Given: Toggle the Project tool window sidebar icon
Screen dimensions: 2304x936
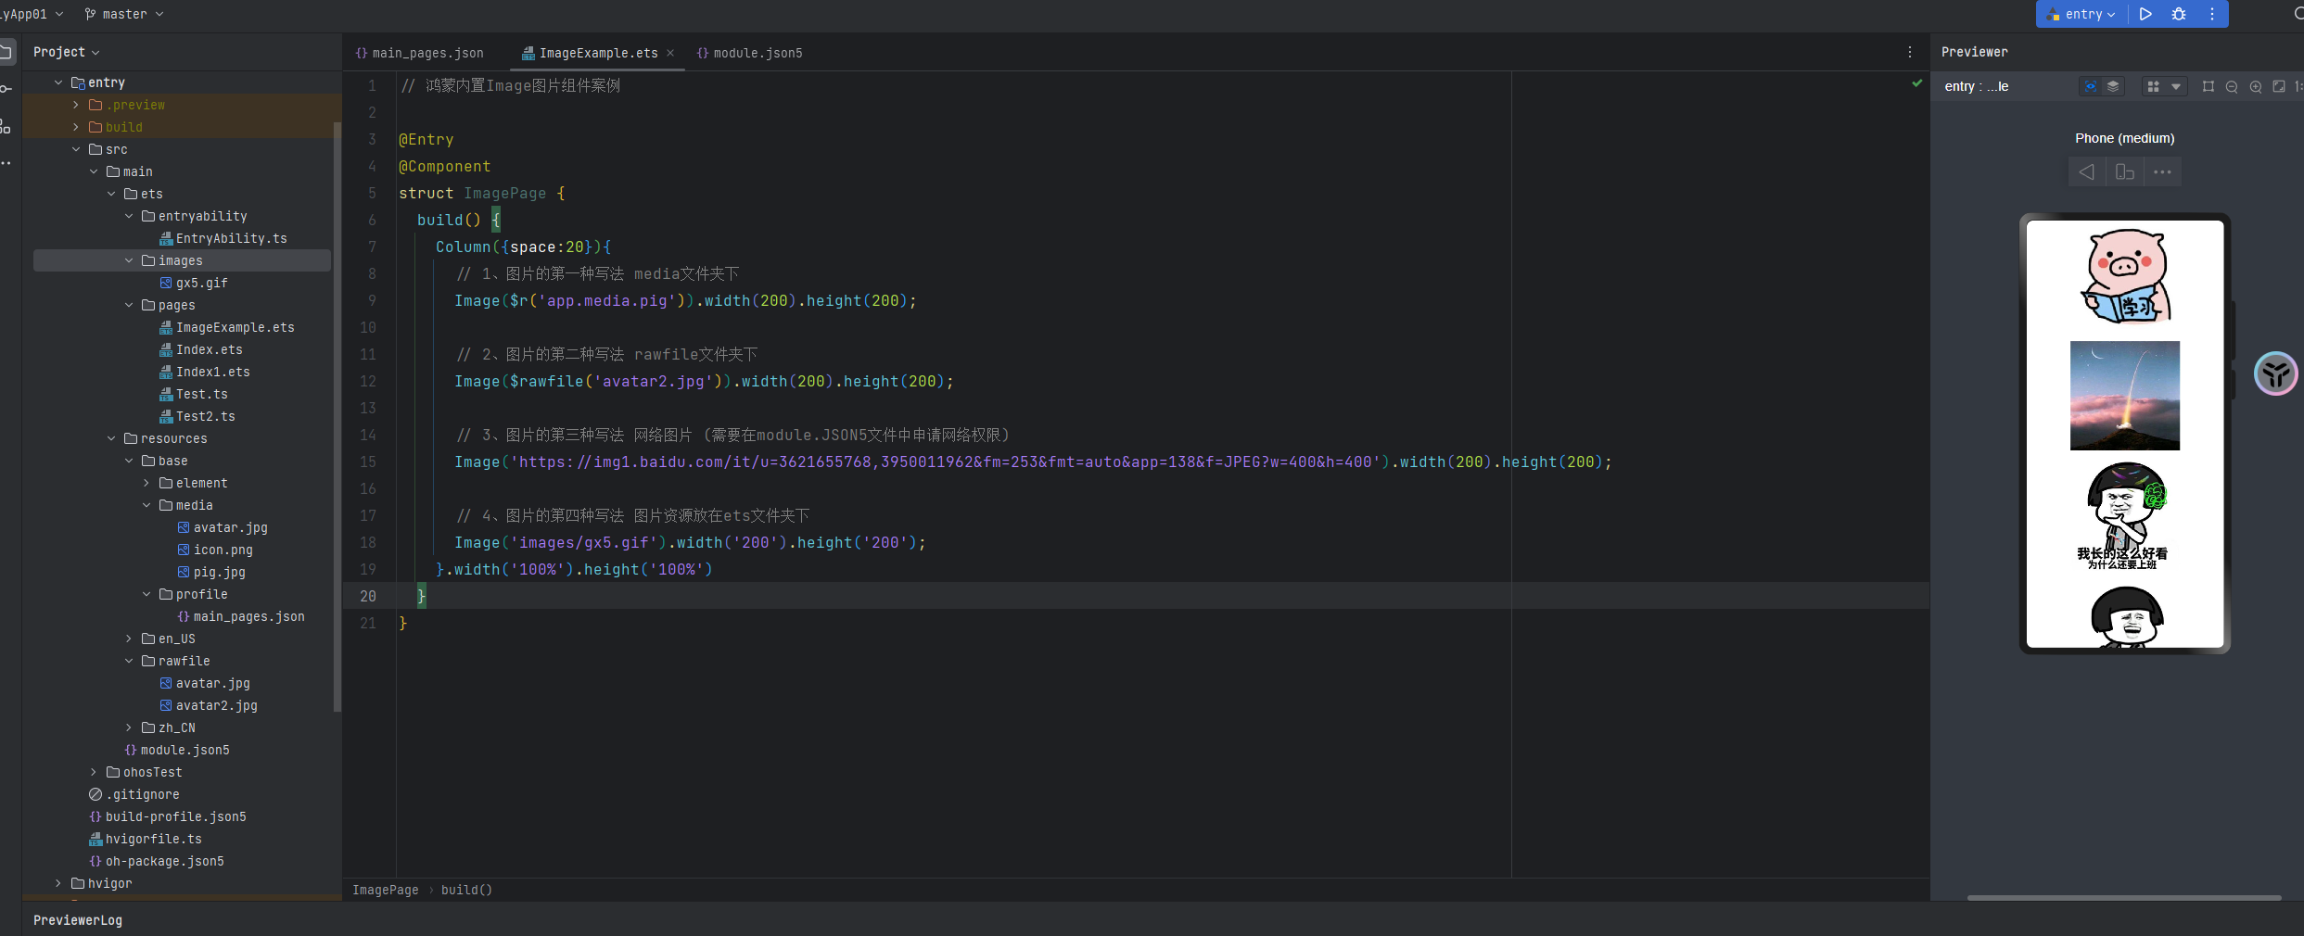Looking at the screenshot, I should click(6, 52).
